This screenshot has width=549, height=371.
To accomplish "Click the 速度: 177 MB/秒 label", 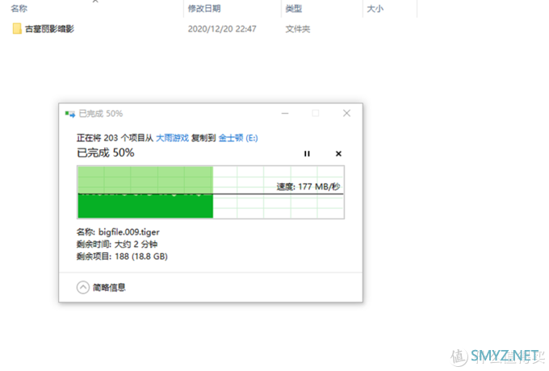I will 308,187.
